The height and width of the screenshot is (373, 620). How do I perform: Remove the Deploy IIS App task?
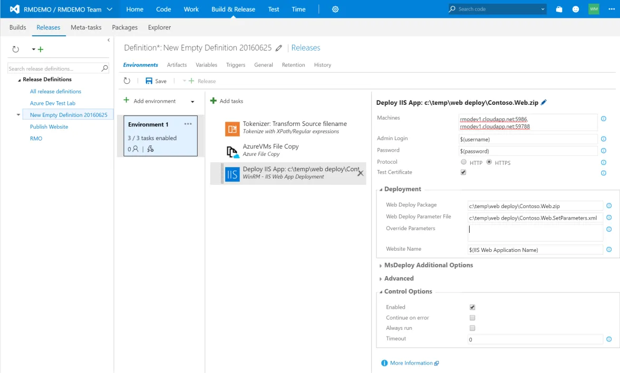(x=360, y=173)
